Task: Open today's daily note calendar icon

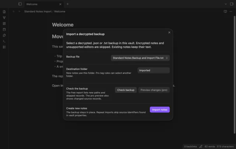Action: pyautogui.click(x=4, y=29)
